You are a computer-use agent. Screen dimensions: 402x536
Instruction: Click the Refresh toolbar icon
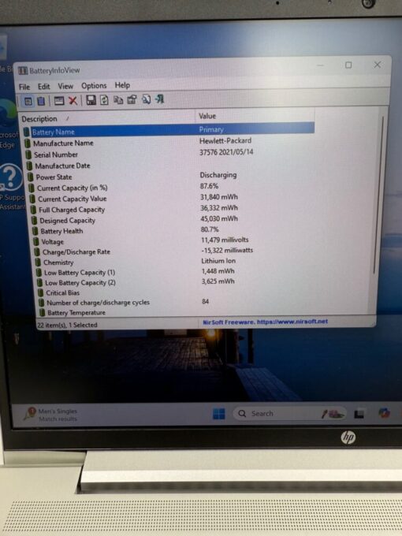pos(104,100)
